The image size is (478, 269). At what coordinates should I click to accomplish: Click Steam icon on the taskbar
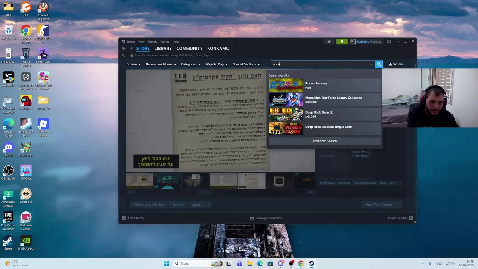[x=311, y=264]
